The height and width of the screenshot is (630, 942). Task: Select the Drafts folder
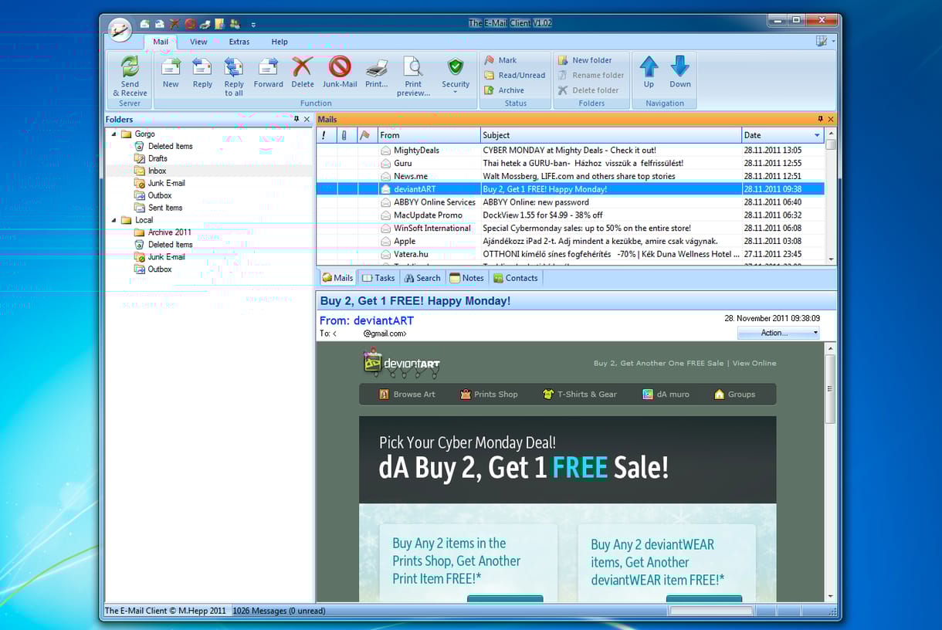(158, 158)
